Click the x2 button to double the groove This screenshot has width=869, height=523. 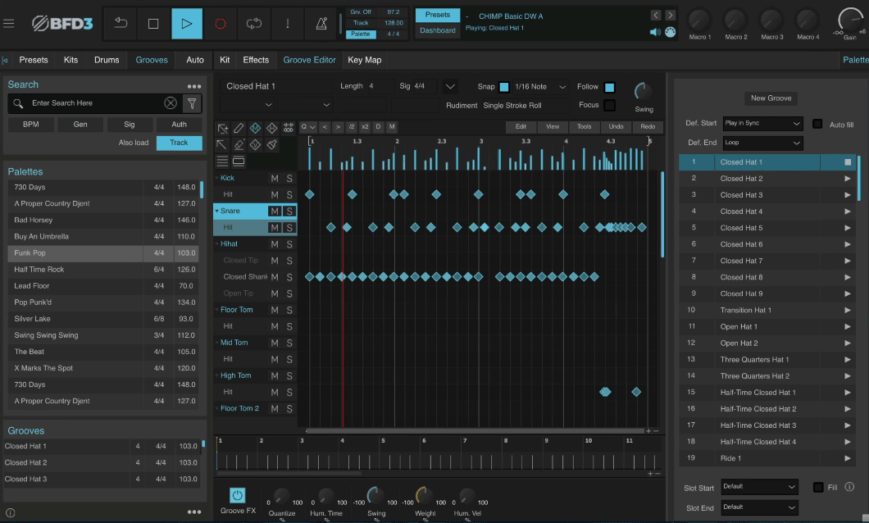(x=365, y=126)
